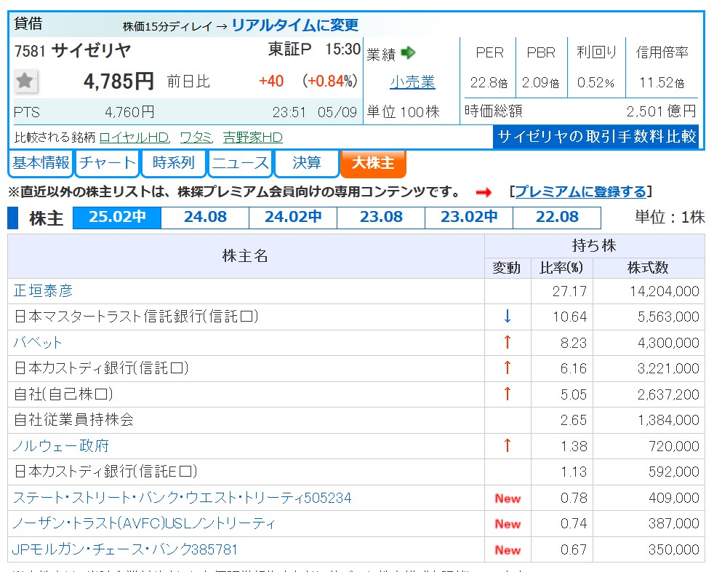Switch to the チャート tab
714x572 pixels.
click(107, 163)
